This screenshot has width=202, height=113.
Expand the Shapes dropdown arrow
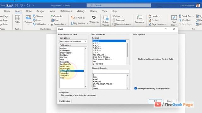44,16
